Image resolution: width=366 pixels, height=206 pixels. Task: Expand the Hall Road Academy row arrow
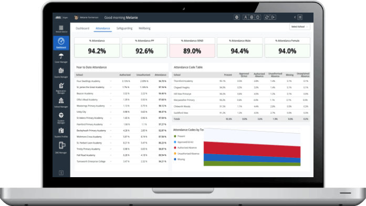[x=111, y=155]
